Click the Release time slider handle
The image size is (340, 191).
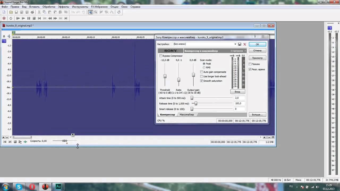[196, 103]
